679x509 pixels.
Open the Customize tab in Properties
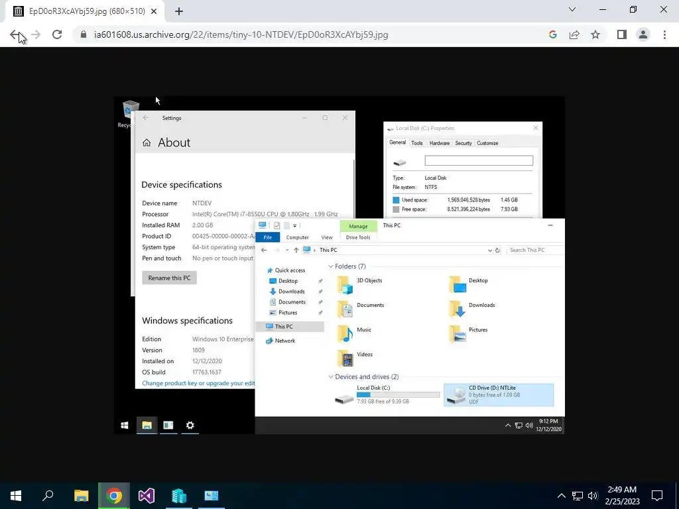coord(487,143)
